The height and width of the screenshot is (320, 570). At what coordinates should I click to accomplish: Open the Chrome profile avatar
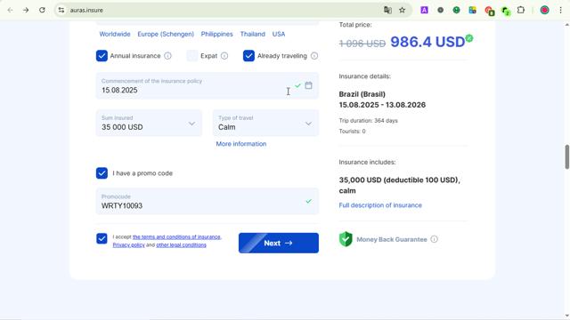coord(544,10)
